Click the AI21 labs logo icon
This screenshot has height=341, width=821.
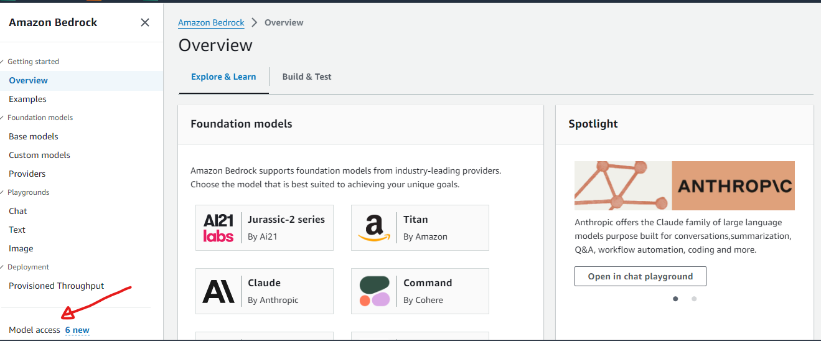(218, 228)
